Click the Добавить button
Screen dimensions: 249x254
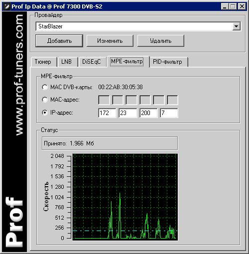point(59,41)
